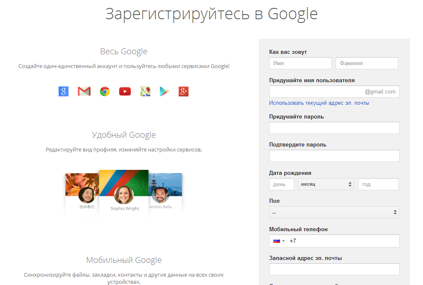Focus the Имя first name field
Screen dimensions: 423x285
click(x=300, y=63)
